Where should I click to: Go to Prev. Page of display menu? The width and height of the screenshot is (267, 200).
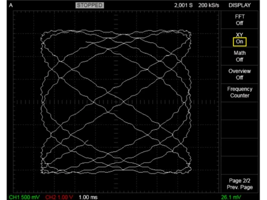tap(240, 184)
